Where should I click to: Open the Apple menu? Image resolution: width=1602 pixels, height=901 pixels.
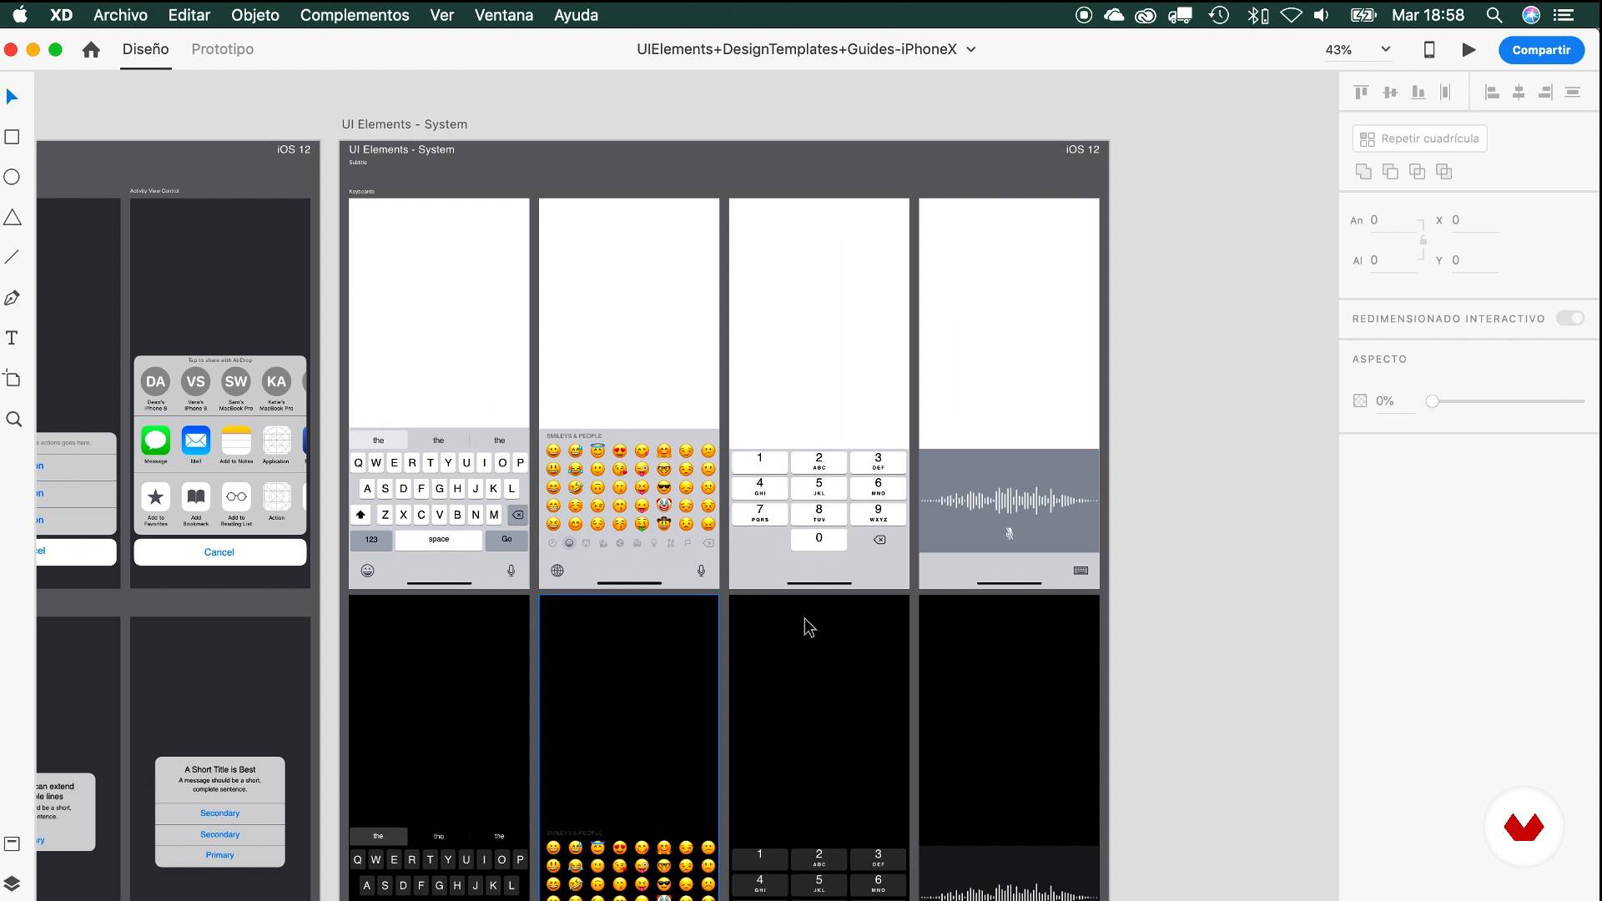(19, 15)
